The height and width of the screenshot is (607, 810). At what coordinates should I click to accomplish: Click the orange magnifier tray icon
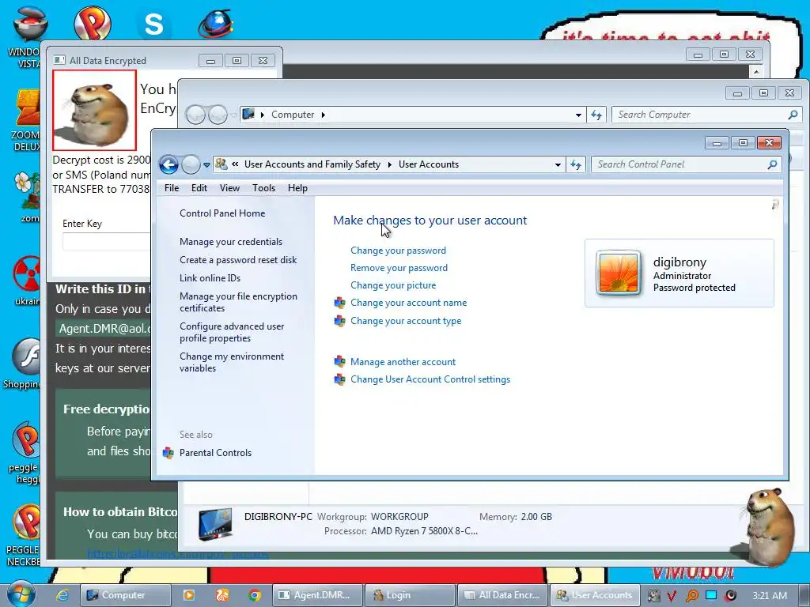[x=691, y=596]
